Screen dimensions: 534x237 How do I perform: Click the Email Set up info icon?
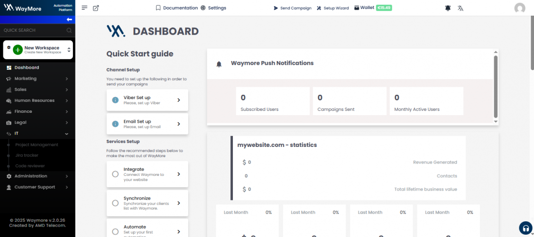pyautogui.click(x=115, y=124)
